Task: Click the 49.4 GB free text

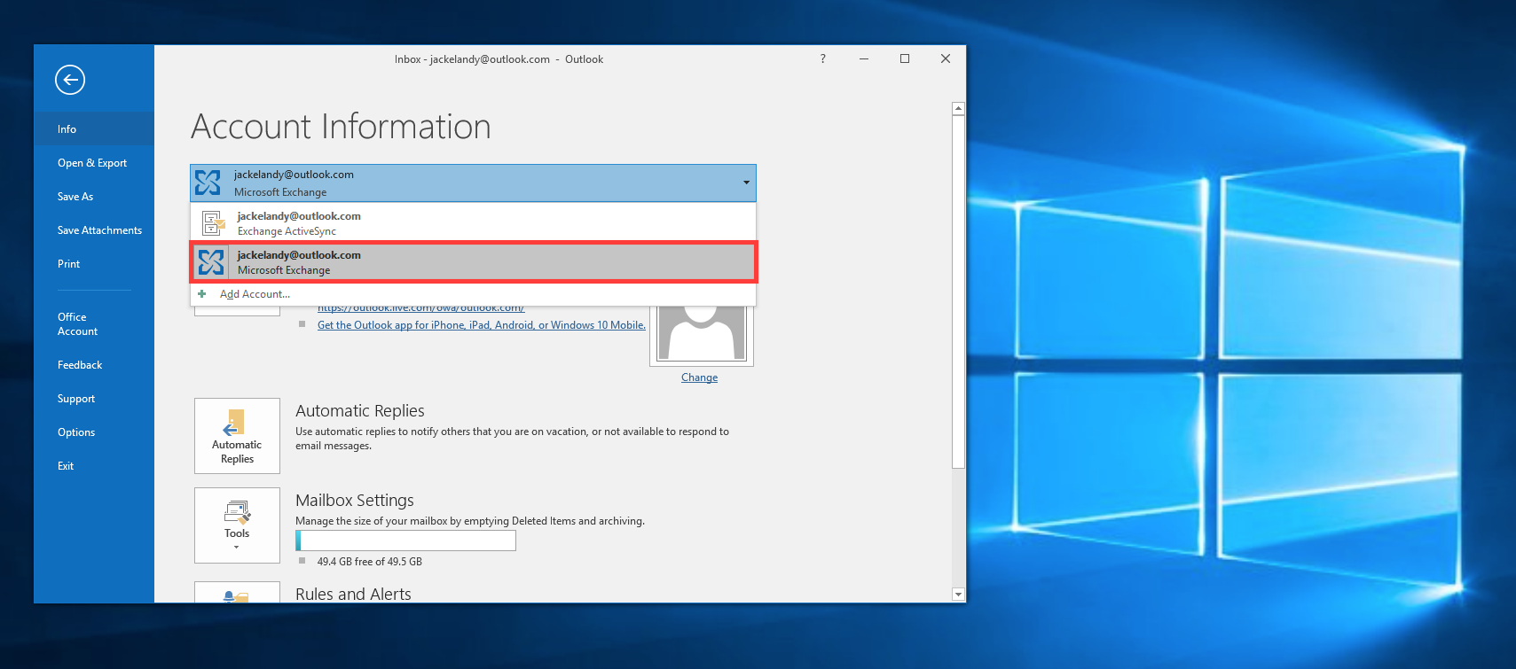Action: pos(369,562)
